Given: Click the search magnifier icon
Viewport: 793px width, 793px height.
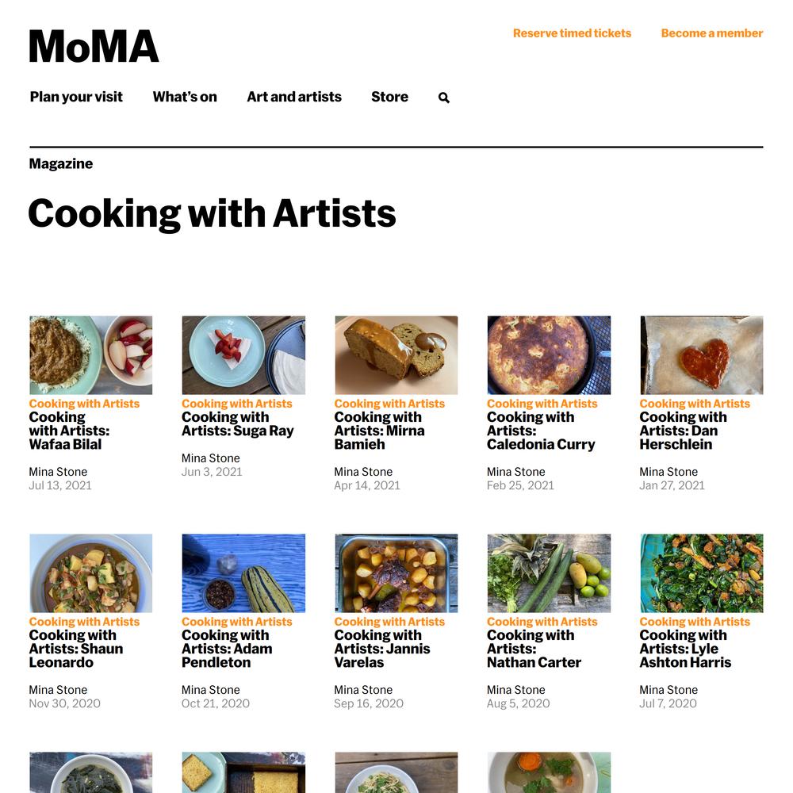Looking at the screenshot, I should 443,98.
